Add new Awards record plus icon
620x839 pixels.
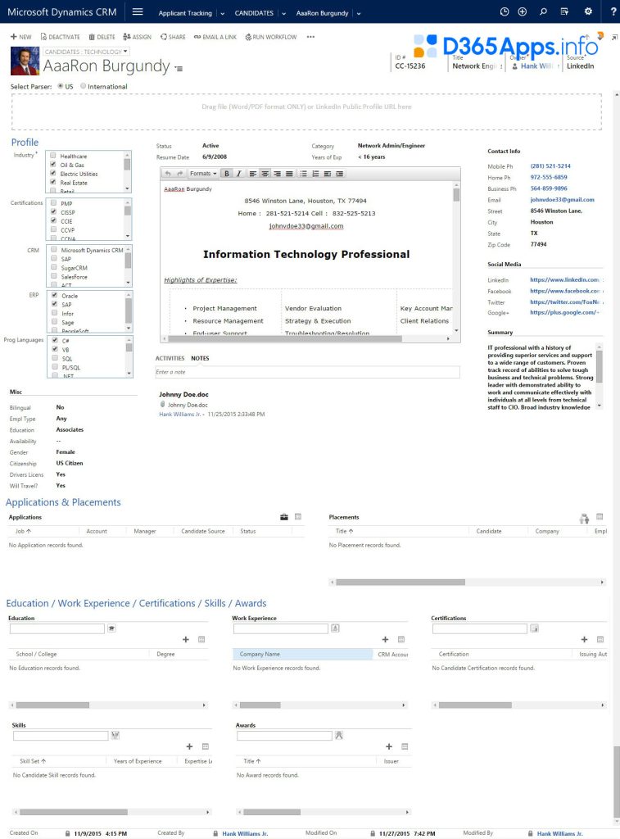389,746
